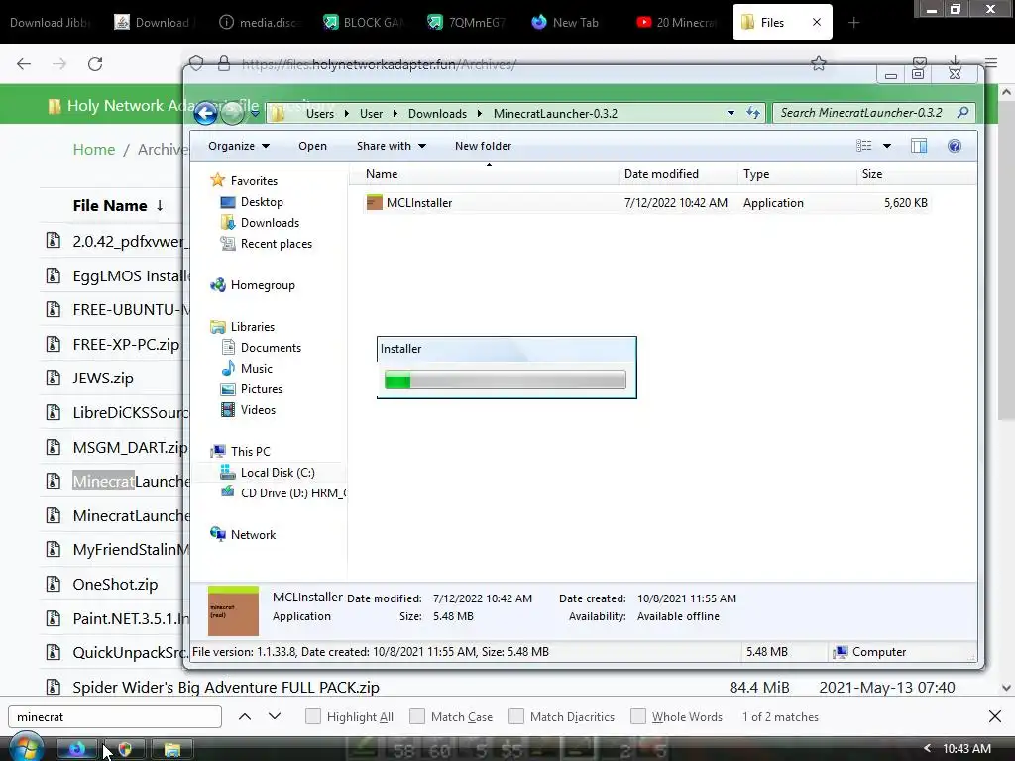Viewport: 1015px width, 761px height.
Task: Open the OneShot.zip link
Action: pos(115,585)
